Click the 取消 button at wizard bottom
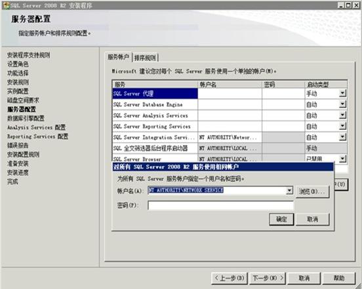Screen dimensions: 362x289 tap(304, 278)
